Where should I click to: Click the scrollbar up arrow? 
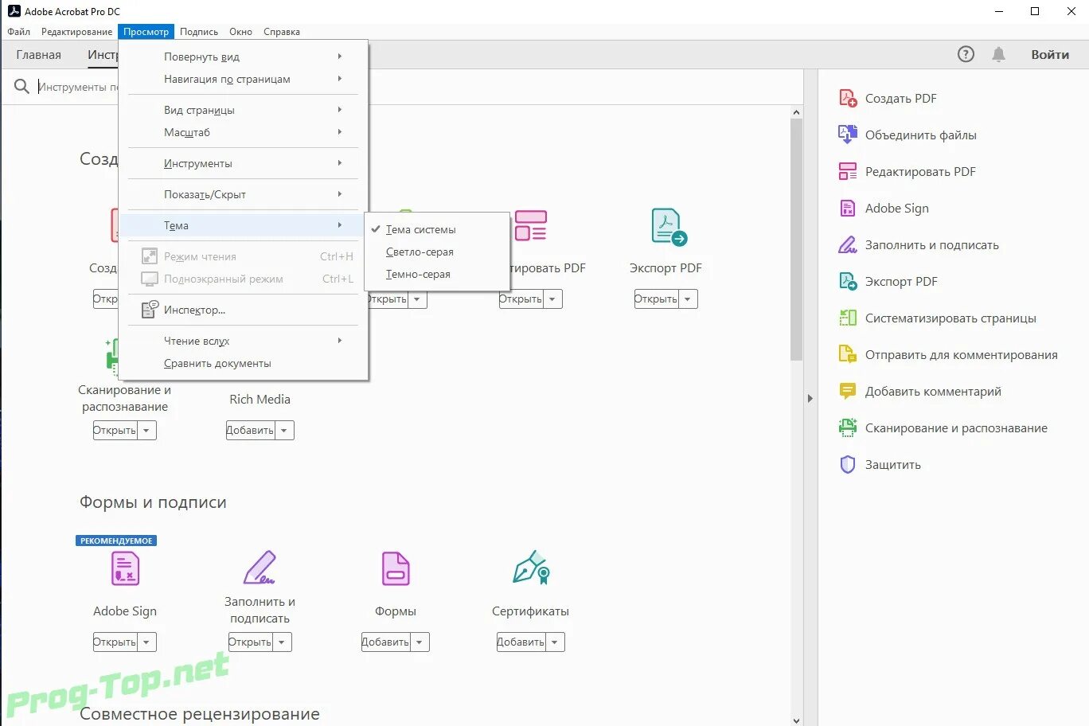point(796,113)
